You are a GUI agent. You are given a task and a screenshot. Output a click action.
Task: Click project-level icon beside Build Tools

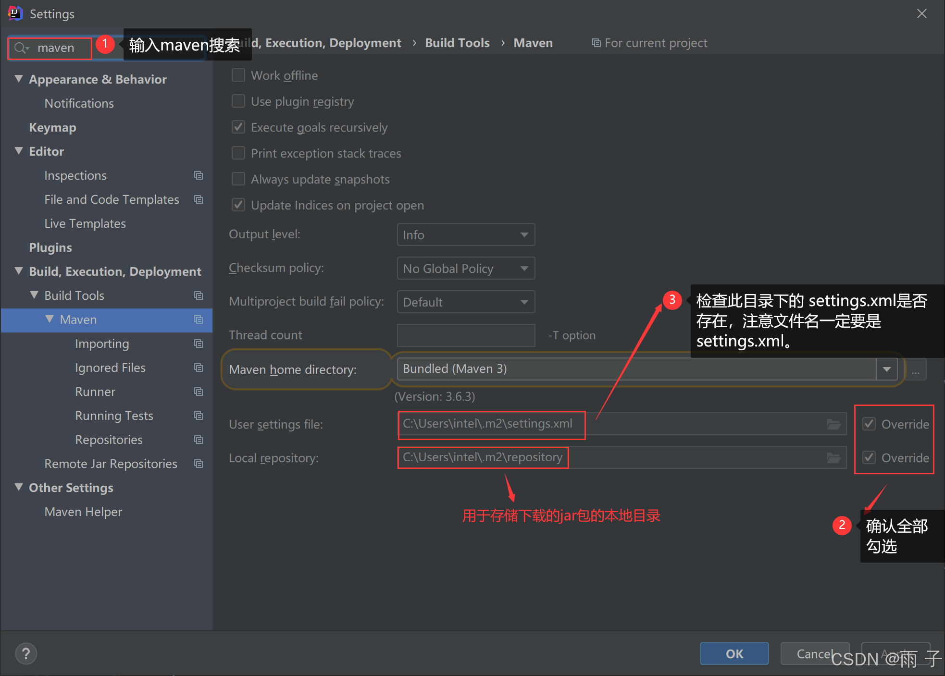tap(199, 295)
